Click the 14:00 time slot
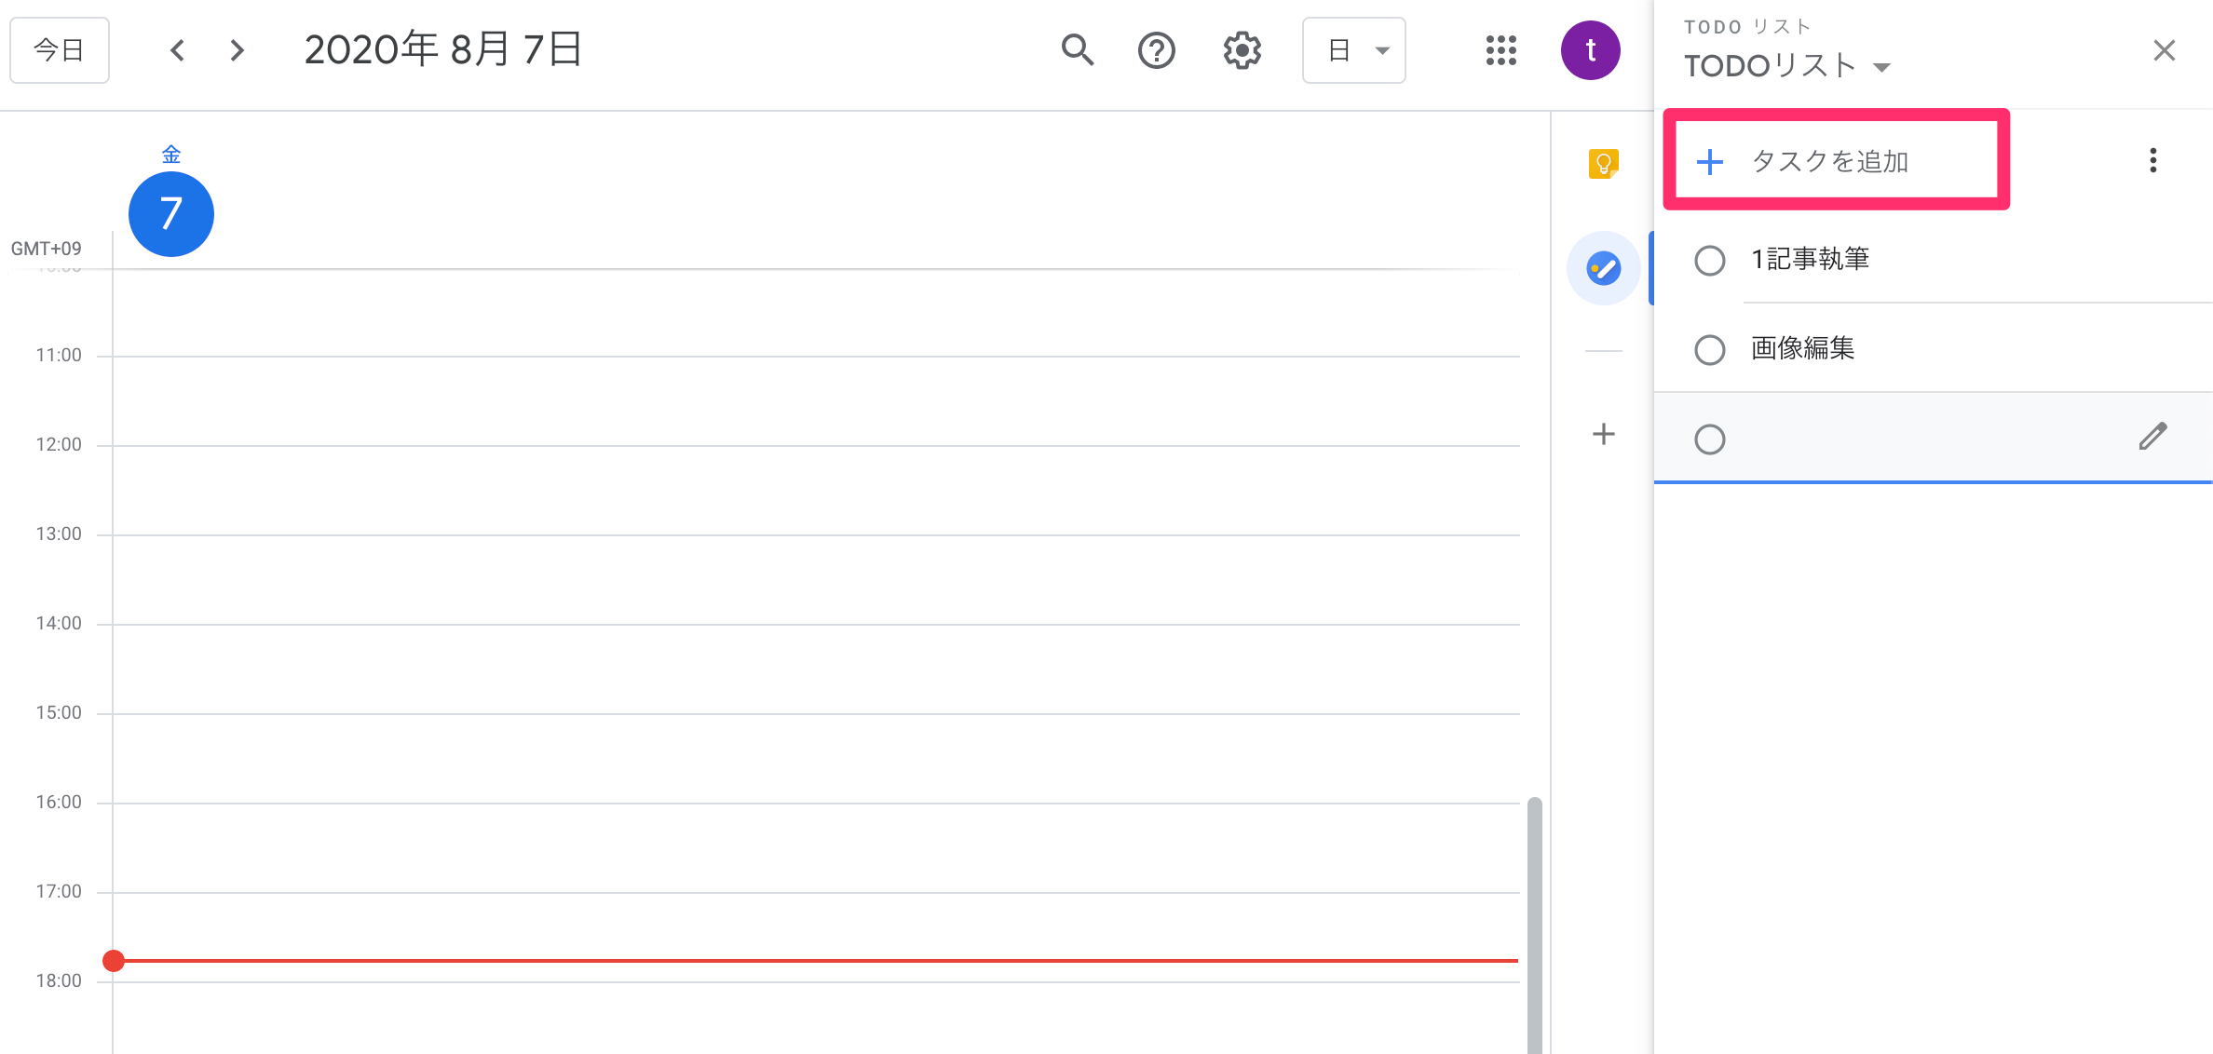Image resolution: width=2213 pixels, height=1054 pixels. pos(816,669)
